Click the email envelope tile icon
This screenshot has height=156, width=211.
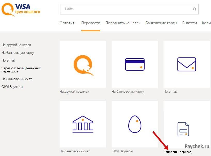tap(187, 64)
